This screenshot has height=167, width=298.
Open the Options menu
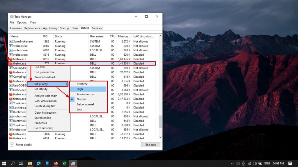click(22, 22)
